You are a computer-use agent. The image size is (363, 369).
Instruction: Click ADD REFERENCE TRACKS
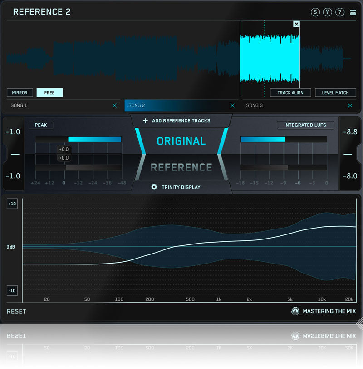[x=181, y=120]
